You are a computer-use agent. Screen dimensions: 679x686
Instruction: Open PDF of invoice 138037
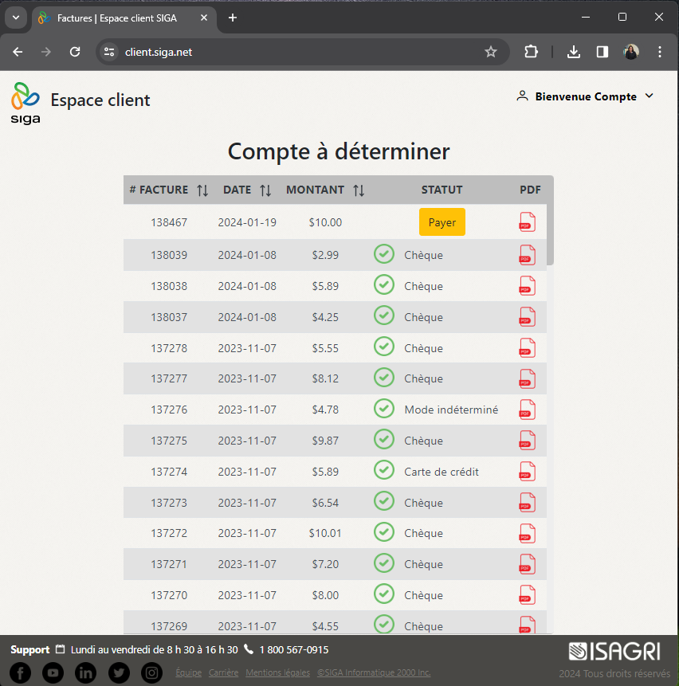tap(528, 317)
